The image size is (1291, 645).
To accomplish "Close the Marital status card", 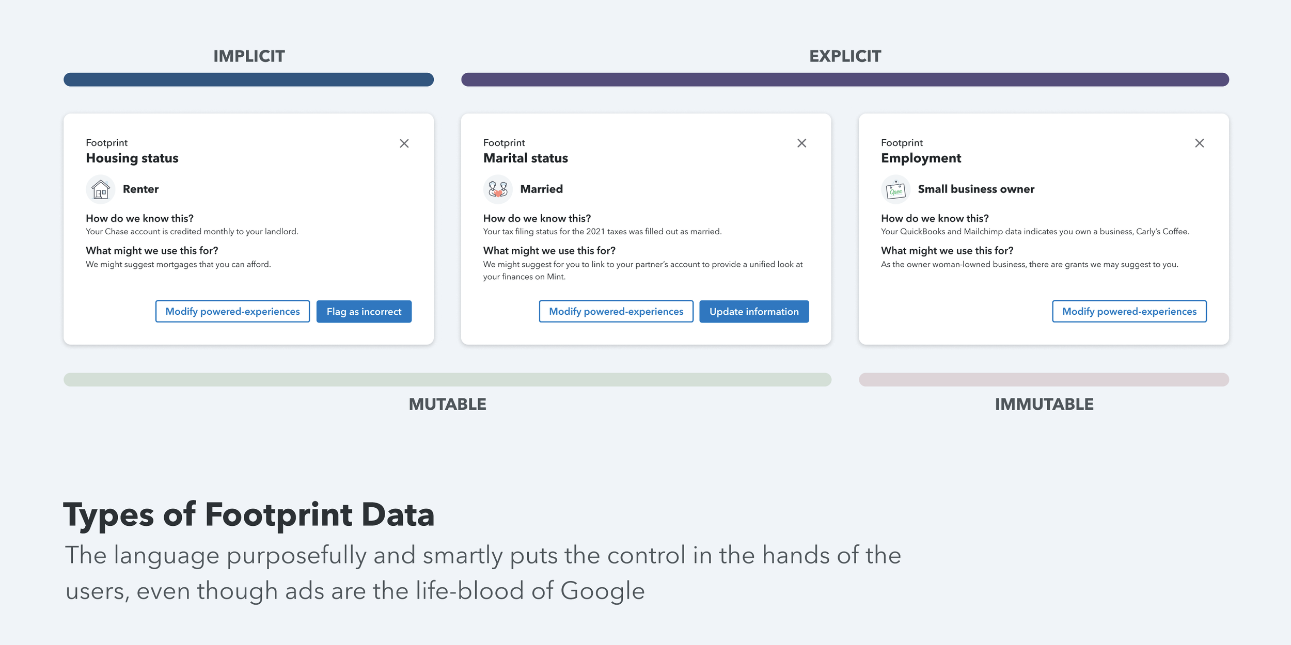I will [x=801, y=143].
